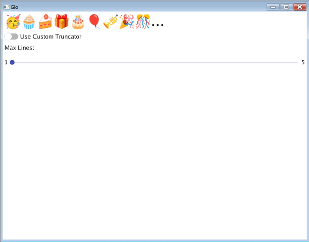Click the middle of the Max Lines slider track
Screen dimensions: 309x242
click(x=154, y=62)
